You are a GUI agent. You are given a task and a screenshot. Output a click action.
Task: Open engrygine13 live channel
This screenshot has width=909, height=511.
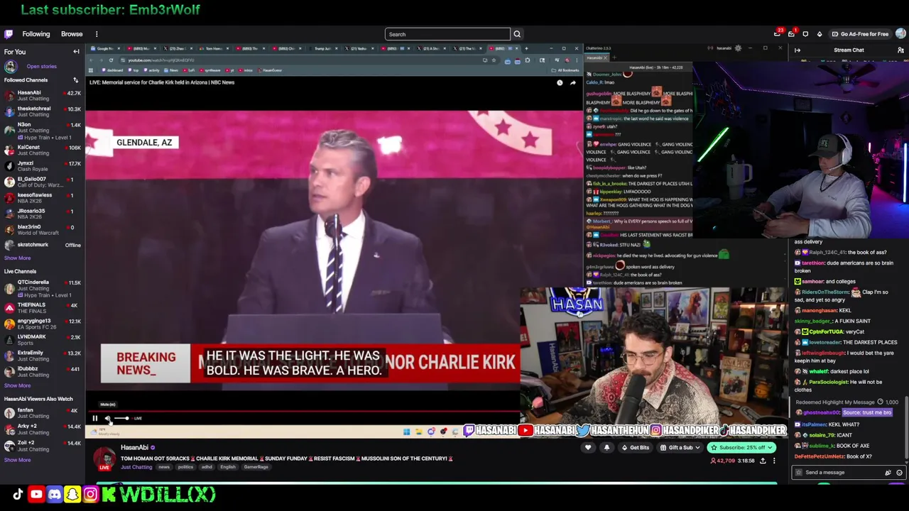click(43, 324)
